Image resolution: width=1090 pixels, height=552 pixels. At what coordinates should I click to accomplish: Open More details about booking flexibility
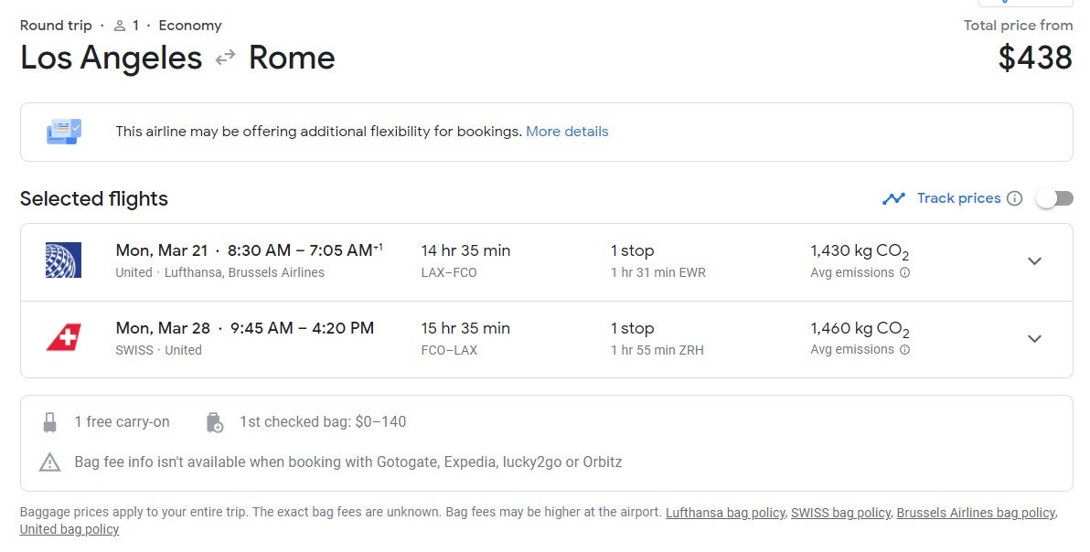click(567, 131)
